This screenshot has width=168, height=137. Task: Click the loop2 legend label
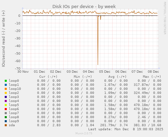[14, 93]
